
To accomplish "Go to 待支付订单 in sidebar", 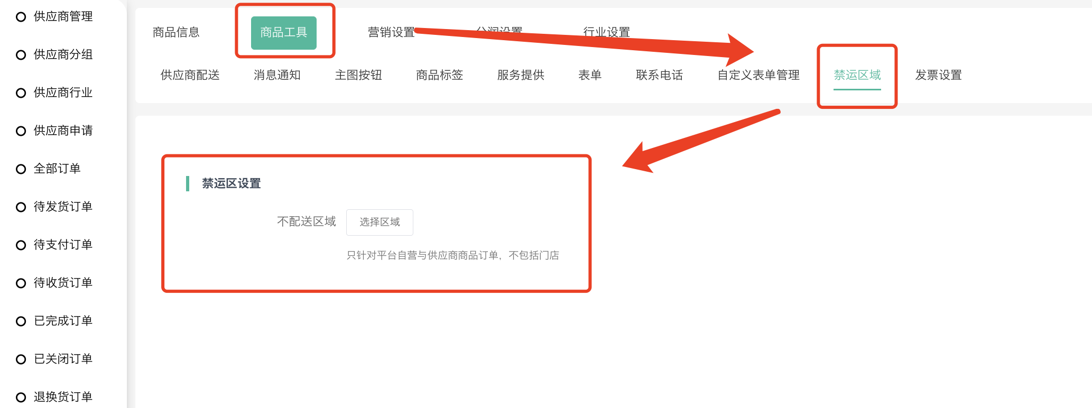I will click(x=63, y=245).
